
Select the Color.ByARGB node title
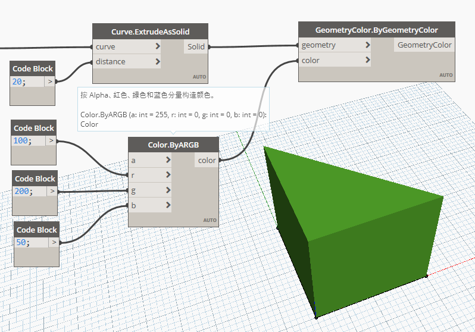tap(173, 145)
